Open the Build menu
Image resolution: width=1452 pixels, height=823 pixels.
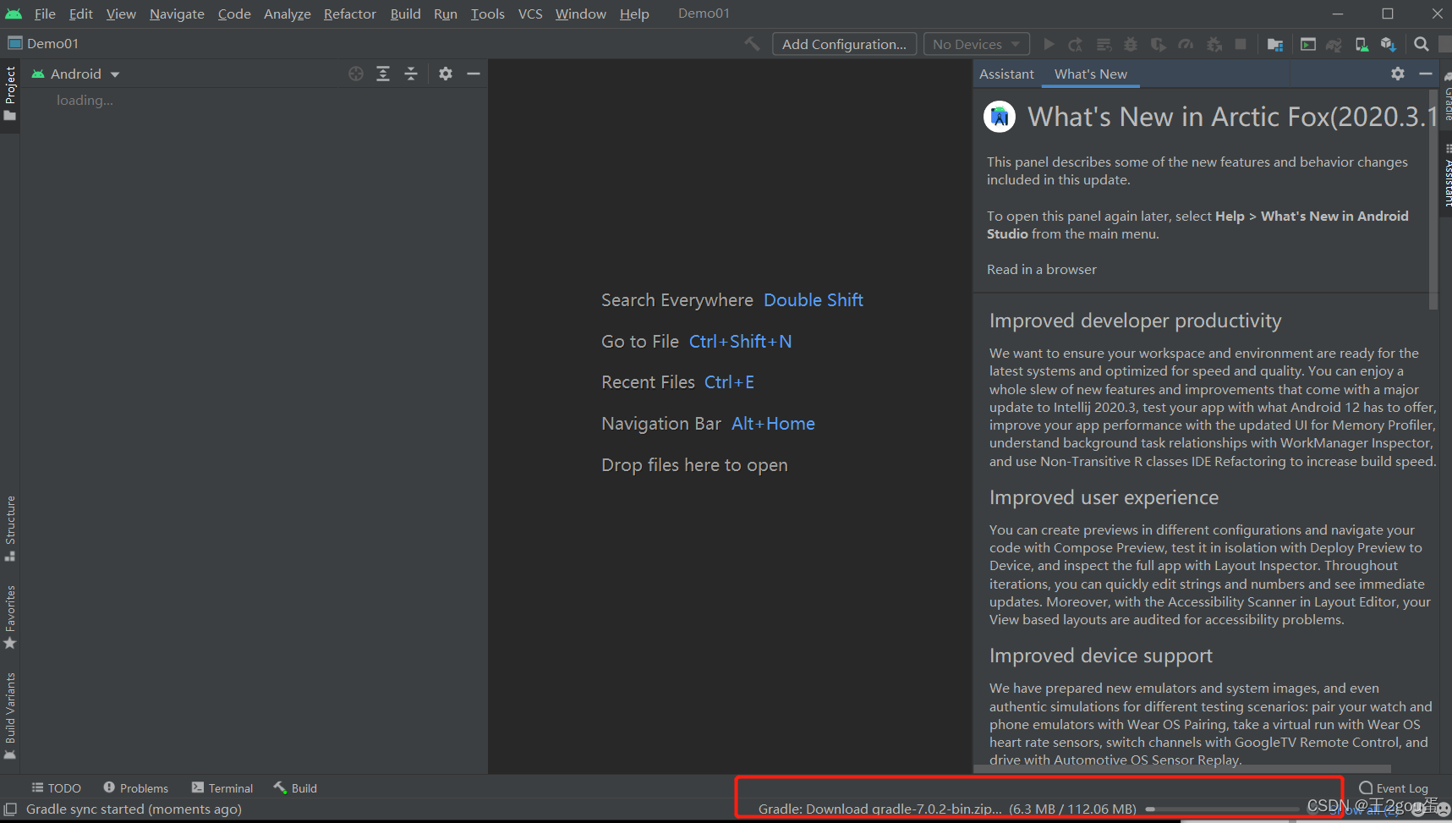pos(406,14)
